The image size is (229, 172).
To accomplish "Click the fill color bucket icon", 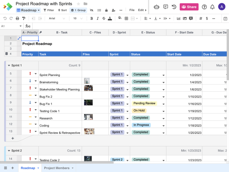I will pyautogui.click(x=120, y=18).
